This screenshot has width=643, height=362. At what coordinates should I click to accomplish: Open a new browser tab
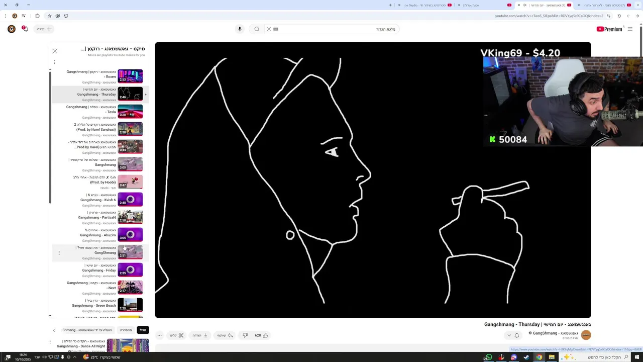(x=390, y=5)
